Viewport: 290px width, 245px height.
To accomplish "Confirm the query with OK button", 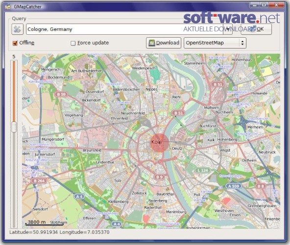I will coord(256,29).
